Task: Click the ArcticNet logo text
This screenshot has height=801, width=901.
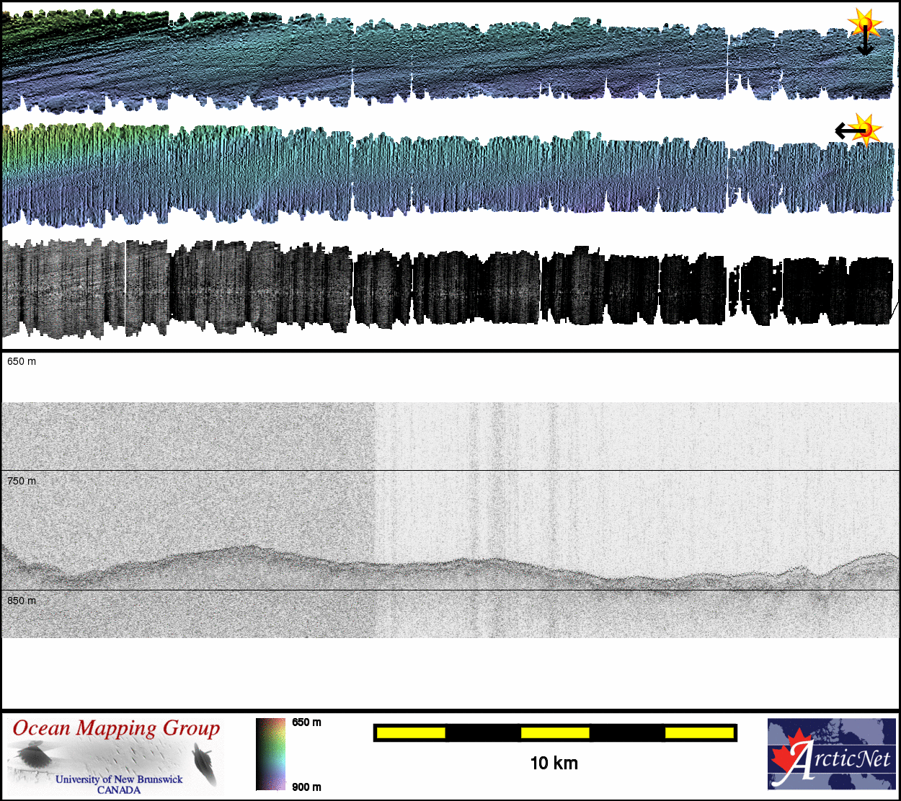Action: [x=841, y=760]
